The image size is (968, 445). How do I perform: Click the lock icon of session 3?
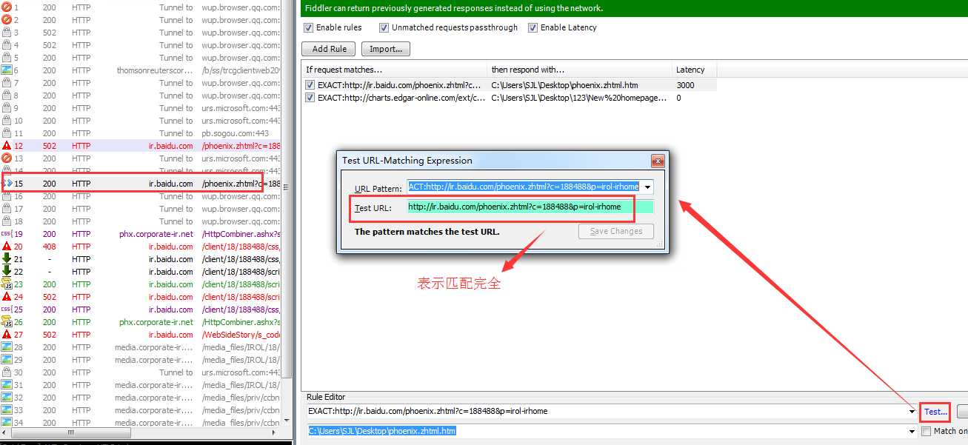(x=7, y=33)
